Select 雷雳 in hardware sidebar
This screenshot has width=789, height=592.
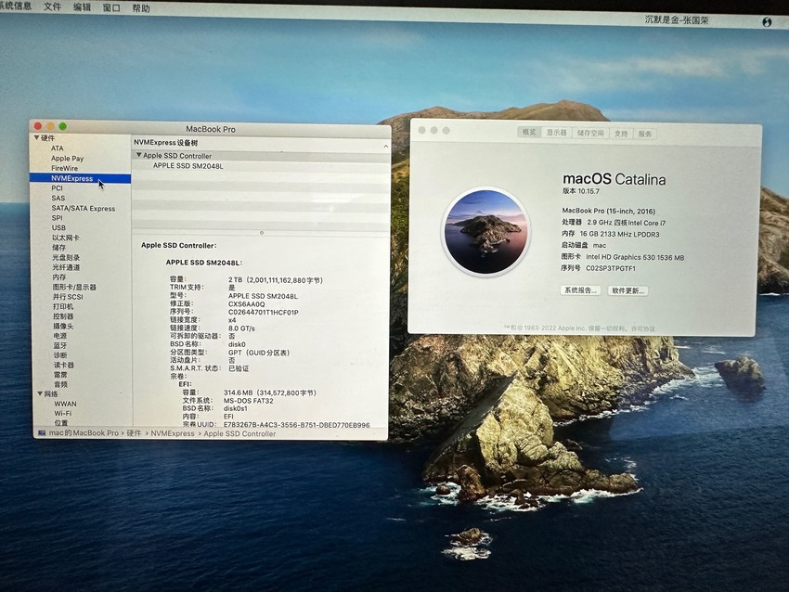click(60, 374)
